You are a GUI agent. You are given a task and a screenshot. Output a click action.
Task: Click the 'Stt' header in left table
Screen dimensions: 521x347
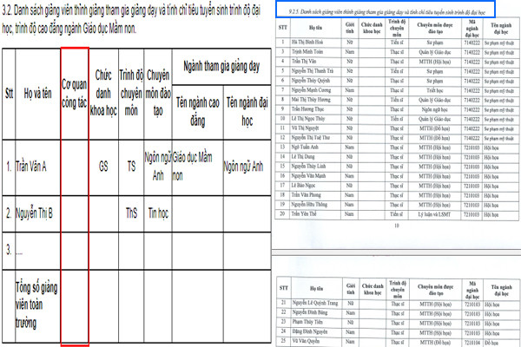(9, 94)
